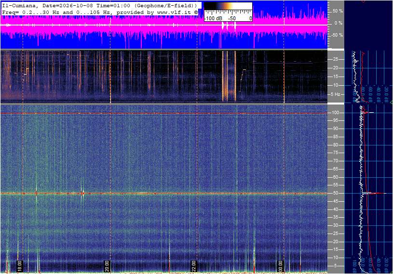
Task: Click the 55 frequency axis label
Action: click(335, 185)
